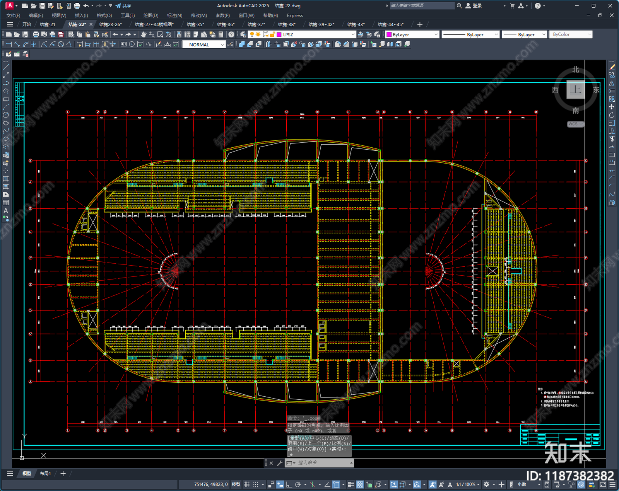619x491 pixels.
Task: Open Layer Properties Manager icon
Action: [243, 34]
